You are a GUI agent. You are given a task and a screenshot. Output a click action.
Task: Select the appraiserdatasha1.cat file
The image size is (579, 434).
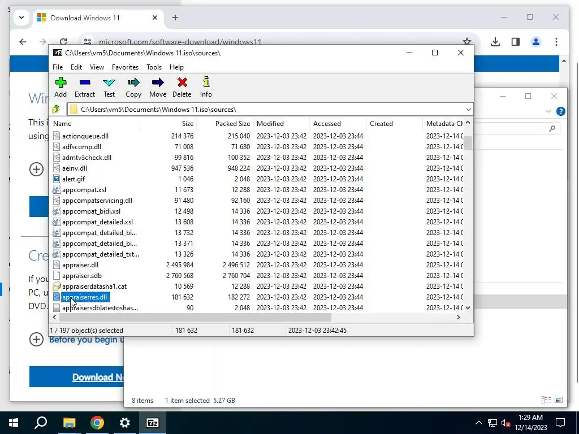coord(94,287)
